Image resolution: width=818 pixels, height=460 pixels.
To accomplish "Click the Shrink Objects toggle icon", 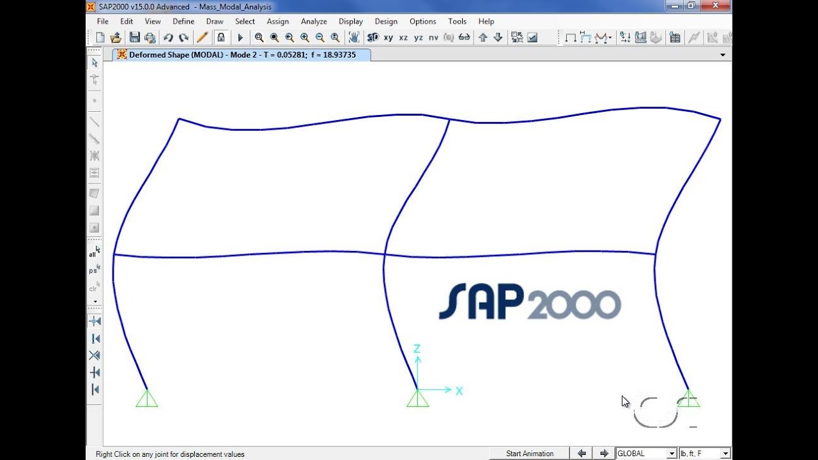I will coord(516,38).
